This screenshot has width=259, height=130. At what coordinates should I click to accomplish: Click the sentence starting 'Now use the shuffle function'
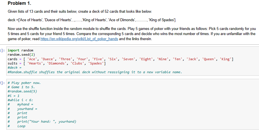click(132, 34)
